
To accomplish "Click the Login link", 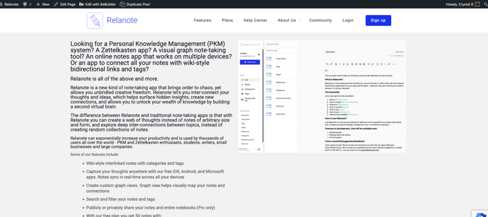I will [x=348, y=20].
